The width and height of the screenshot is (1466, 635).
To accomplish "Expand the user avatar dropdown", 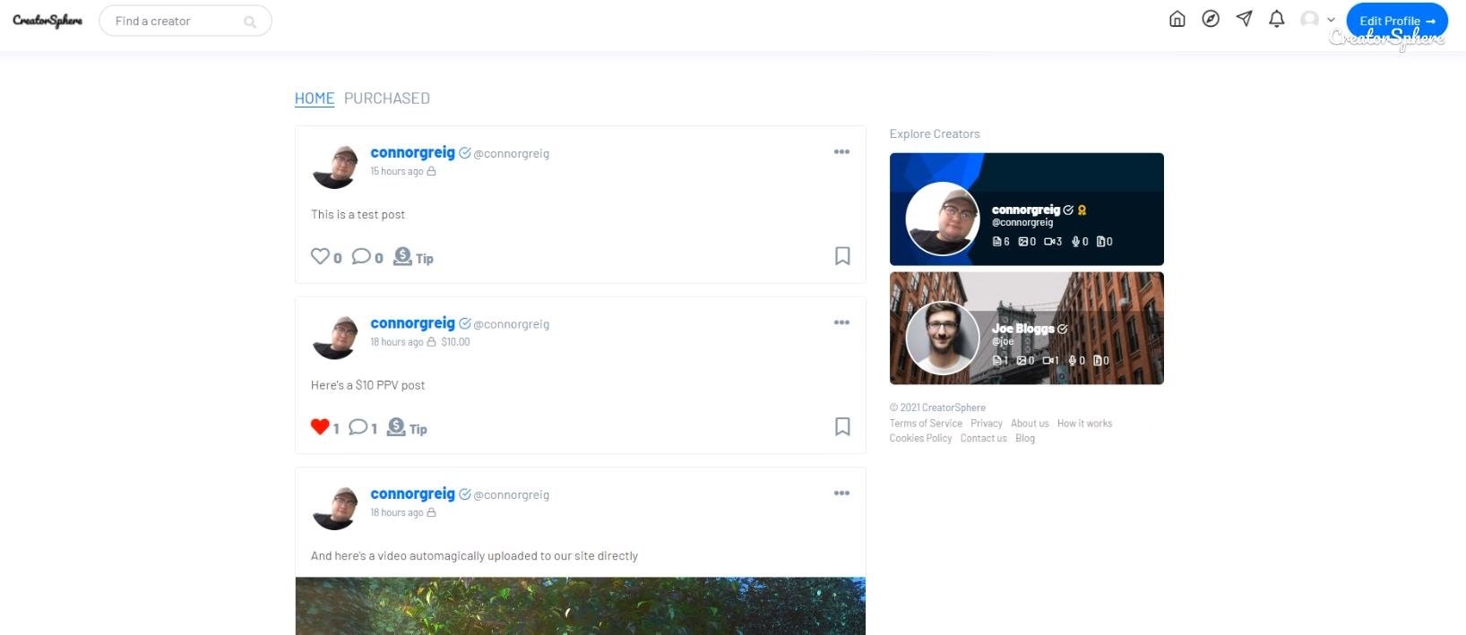I will click(x=1318, y=20).
